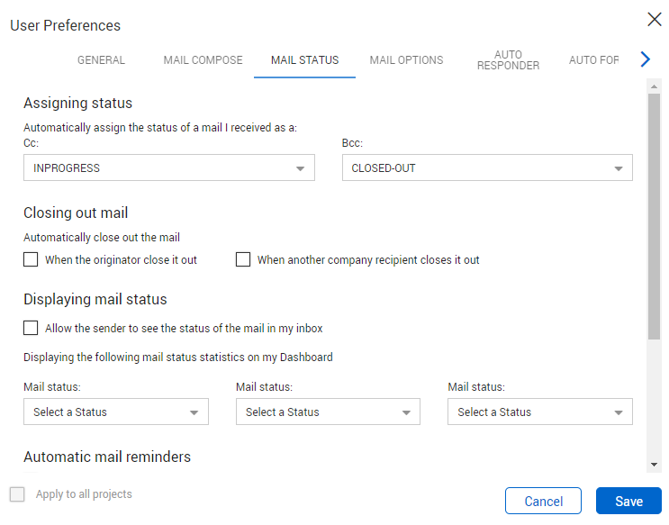
Task: Tick the 'Apply to all projects' checkbox
Action: pos(17,494)
